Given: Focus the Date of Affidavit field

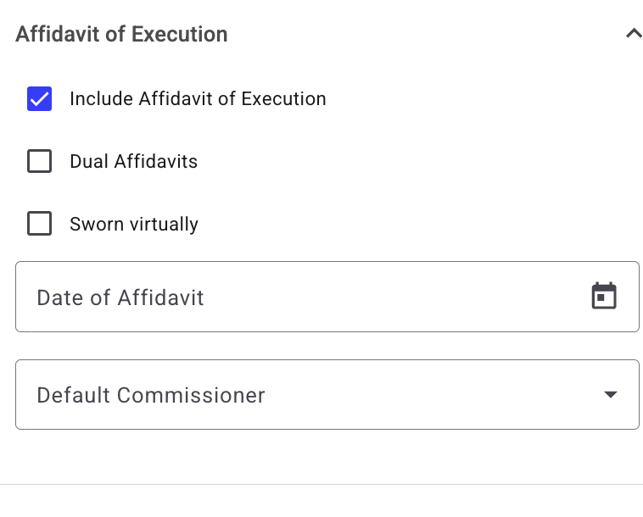Looking at the screenshot, I should pos(327,297).
